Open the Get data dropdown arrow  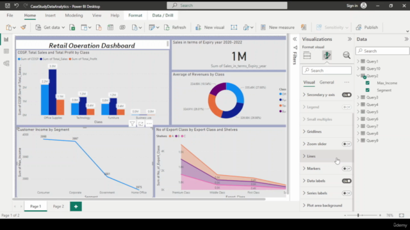point(63,27)
